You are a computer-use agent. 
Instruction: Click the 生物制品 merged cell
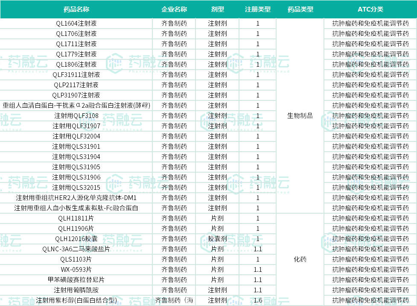pyautogui.click(x=300, y=116)
